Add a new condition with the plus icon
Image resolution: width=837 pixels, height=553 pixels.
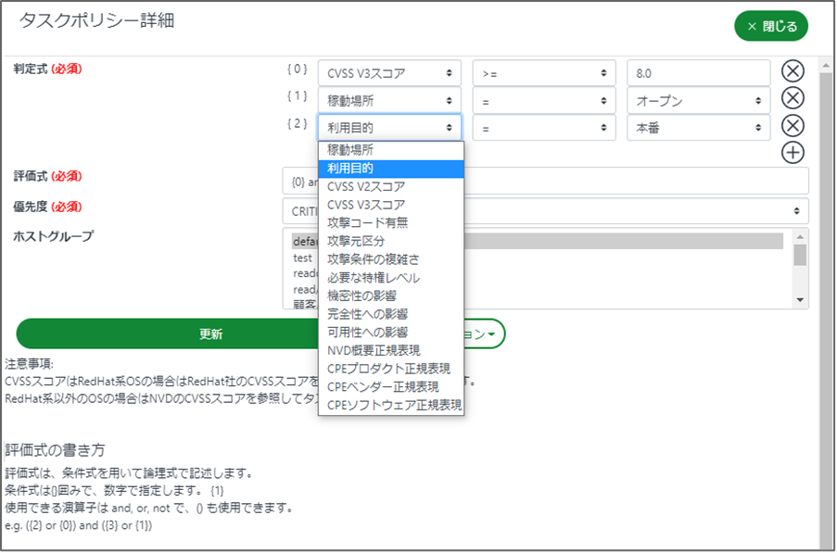coord(793,153)
